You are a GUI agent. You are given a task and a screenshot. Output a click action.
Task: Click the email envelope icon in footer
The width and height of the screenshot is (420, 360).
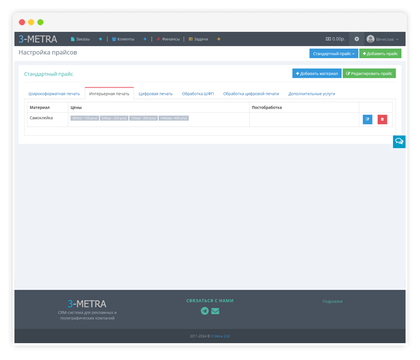[215, 311]
